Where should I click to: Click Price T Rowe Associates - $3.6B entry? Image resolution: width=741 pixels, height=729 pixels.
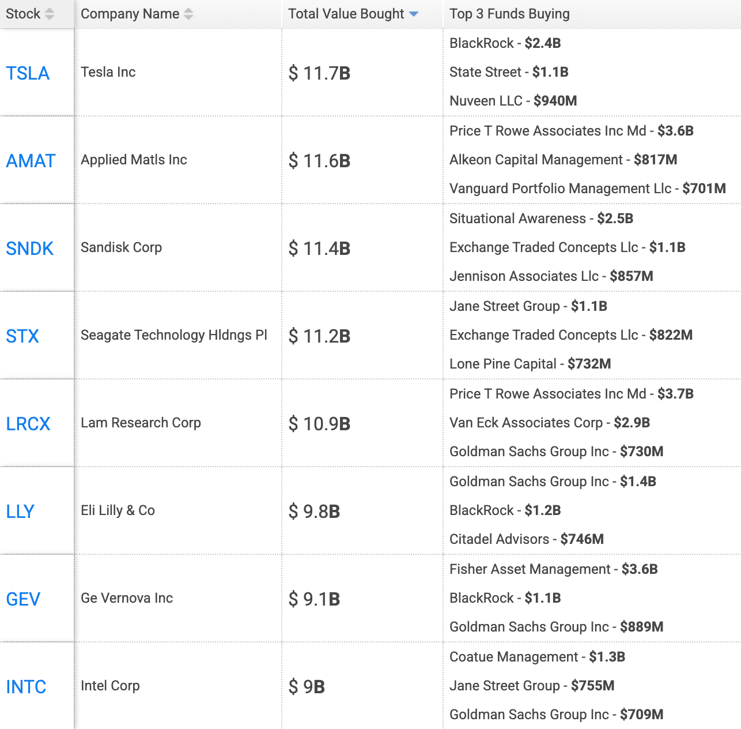[x=572, y=131]
